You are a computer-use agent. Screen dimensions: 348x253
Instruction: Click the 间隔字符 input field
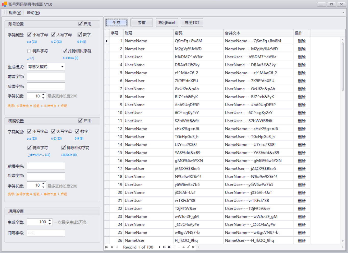pyautogui.click(x=46, y=233)
